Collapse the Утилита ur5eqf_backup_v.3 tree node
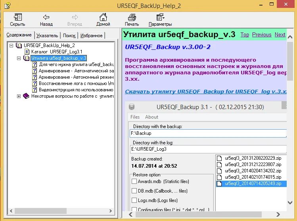Screen dimensions: 297x221 19,58
